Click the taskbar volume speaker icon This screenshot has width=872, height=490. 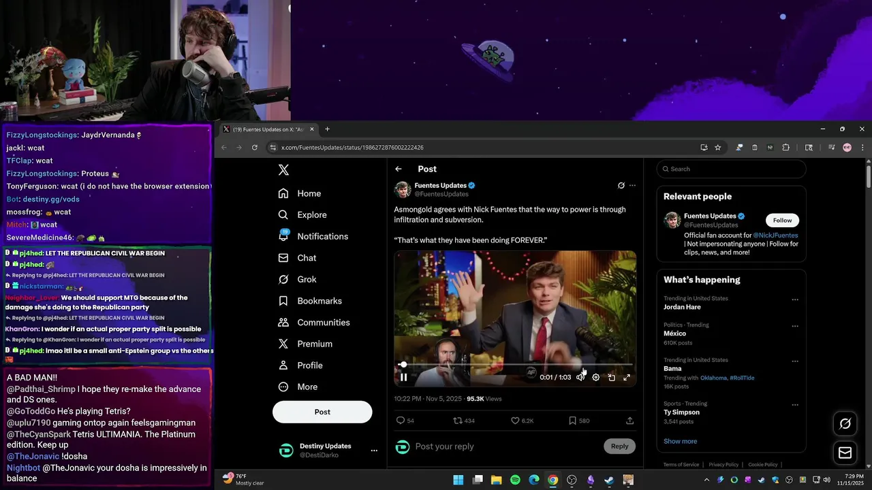click(x=826, y=480)
